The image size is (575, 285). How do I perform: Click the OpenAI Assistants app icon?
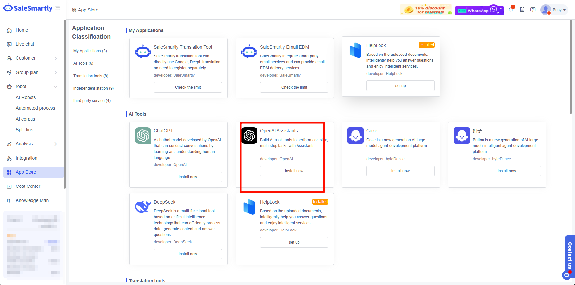(249, 136)
